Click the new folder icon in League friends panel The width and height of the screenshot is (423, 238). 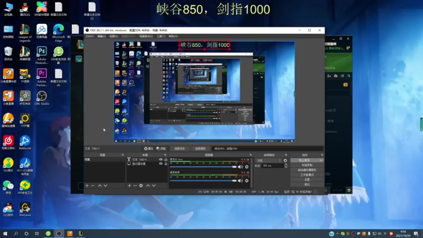pyautogui.click(x=336, y=76)
